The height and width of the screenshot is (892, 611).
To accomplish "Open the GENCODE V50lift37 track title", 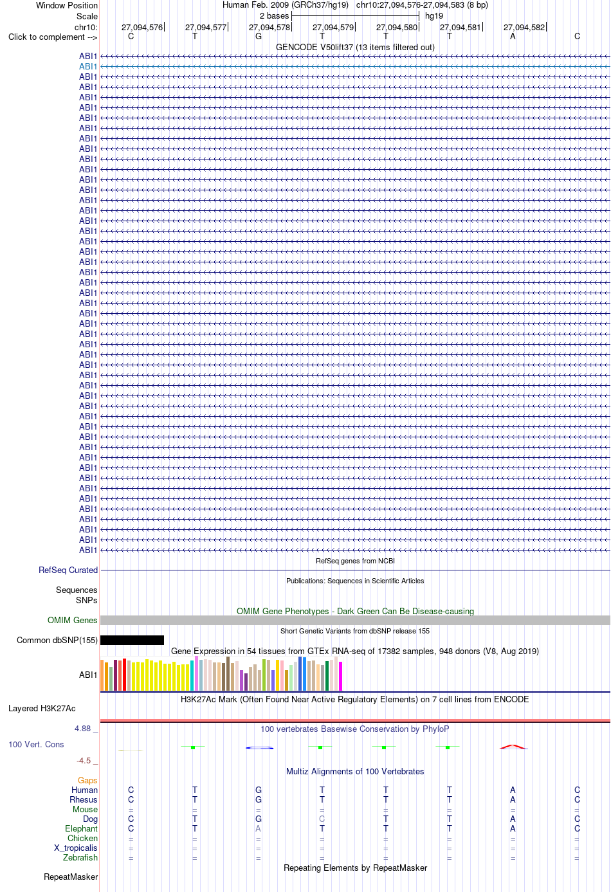I will (x=355, y=47).
